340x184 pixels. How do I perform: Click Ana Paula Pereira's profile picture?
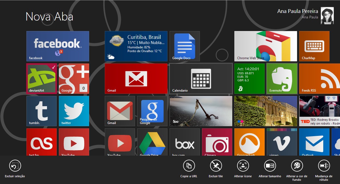pyautogui.click(x=327, y=15)
